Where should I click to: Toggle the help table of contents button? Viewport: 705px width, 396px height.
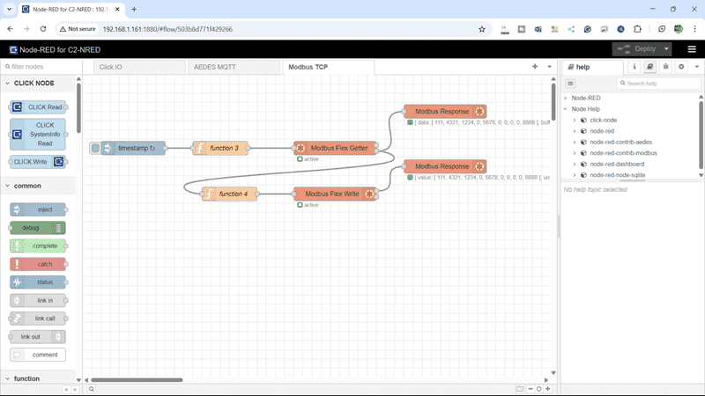[x=571, y=84]
